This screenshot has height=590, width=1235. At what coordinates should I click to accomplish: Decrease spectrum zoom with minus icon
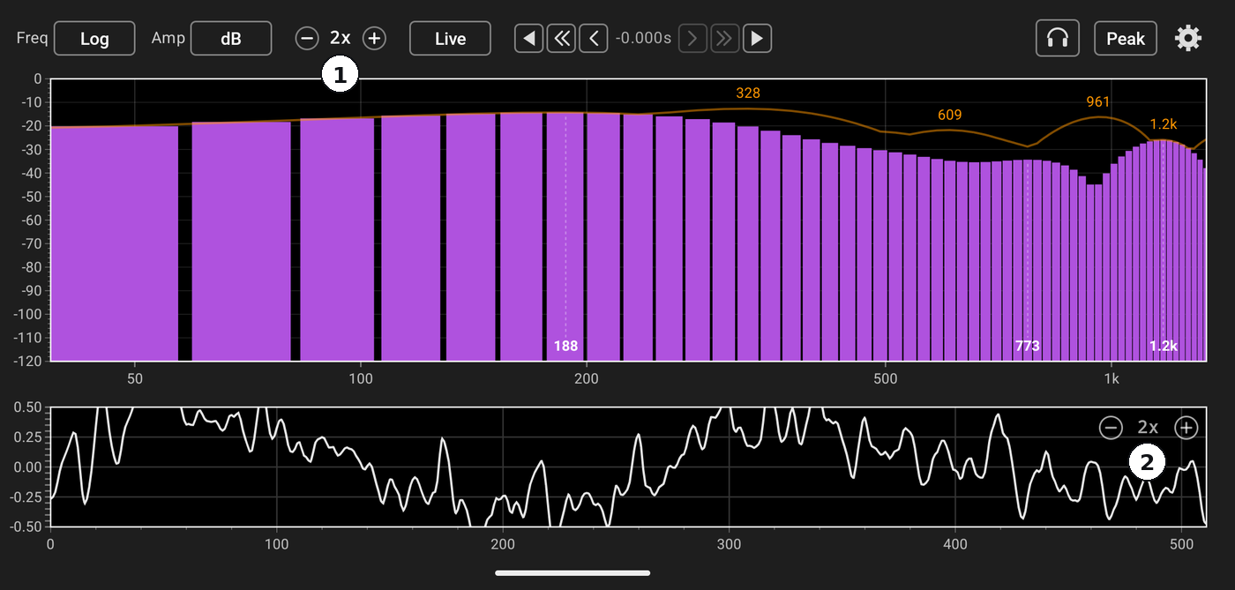click(x=306, y=39)
